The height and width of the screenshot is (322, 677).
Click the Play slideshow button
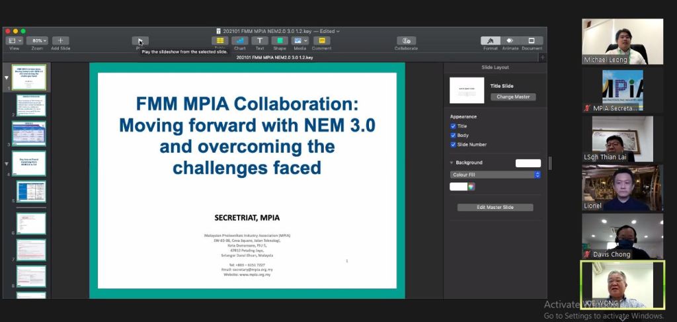pyautogui.click(x=139, y=41)
